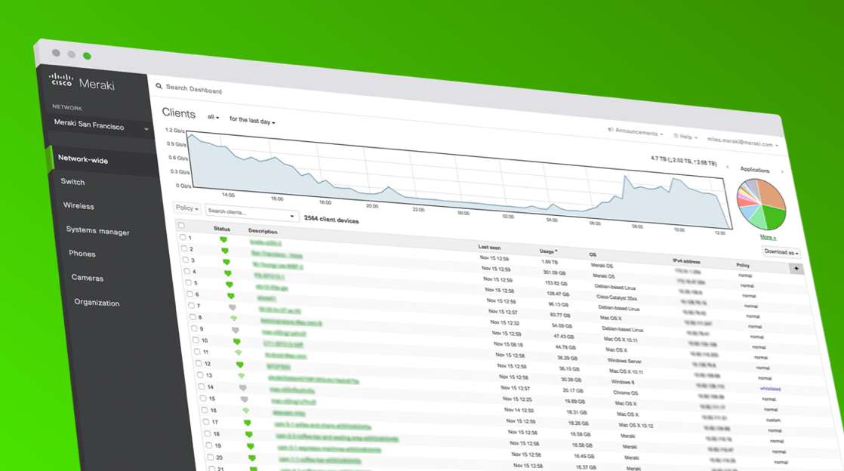Click the dark green slice of Applications pie

tap(774, 217)
